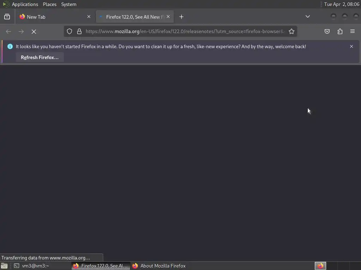Screen dimensions: 361x270
Task: Open the Applications menu
Action: pyautogui.click(x=25, y=4)
